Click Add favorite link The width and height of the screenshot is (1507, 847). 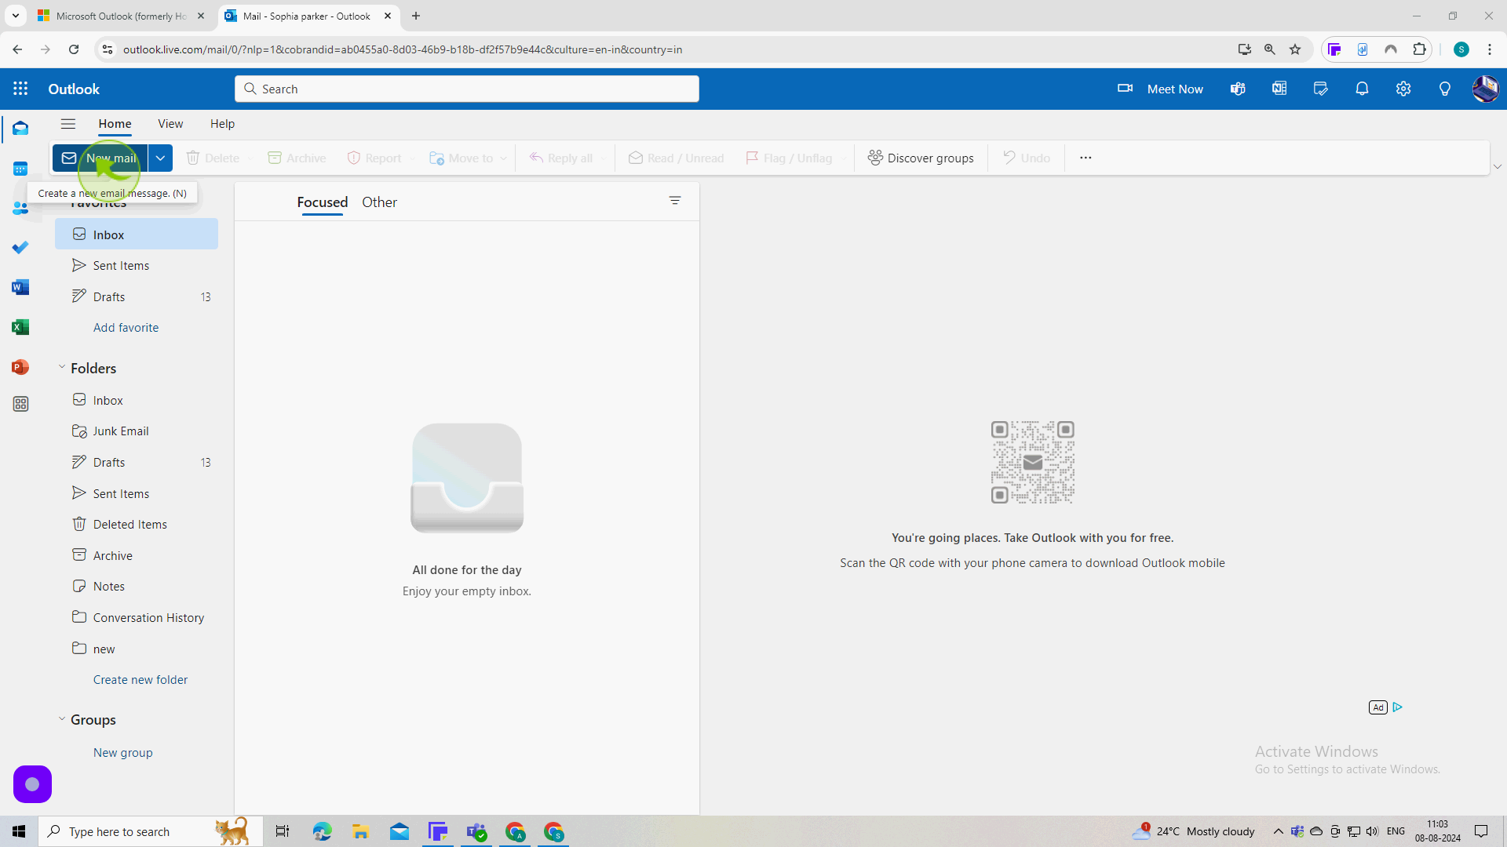(126, 328)
